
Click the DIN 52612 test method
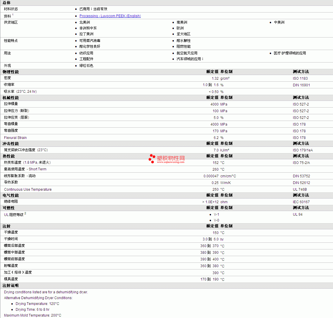point(301,183)
